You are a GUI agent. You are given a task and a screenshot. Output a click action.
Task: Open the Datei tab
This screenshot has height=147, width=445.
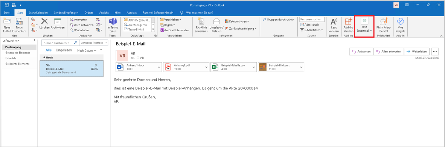coord(7,12)
